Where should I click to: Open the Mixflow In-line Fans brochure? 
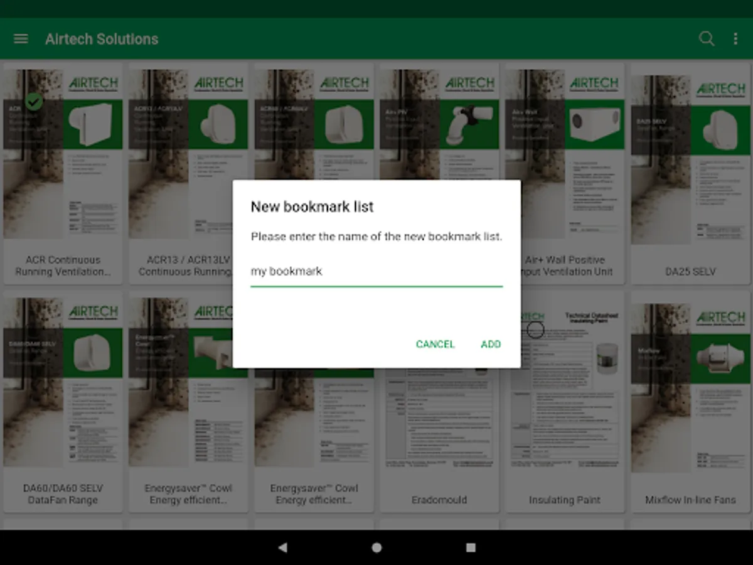(x=690, y=402)
